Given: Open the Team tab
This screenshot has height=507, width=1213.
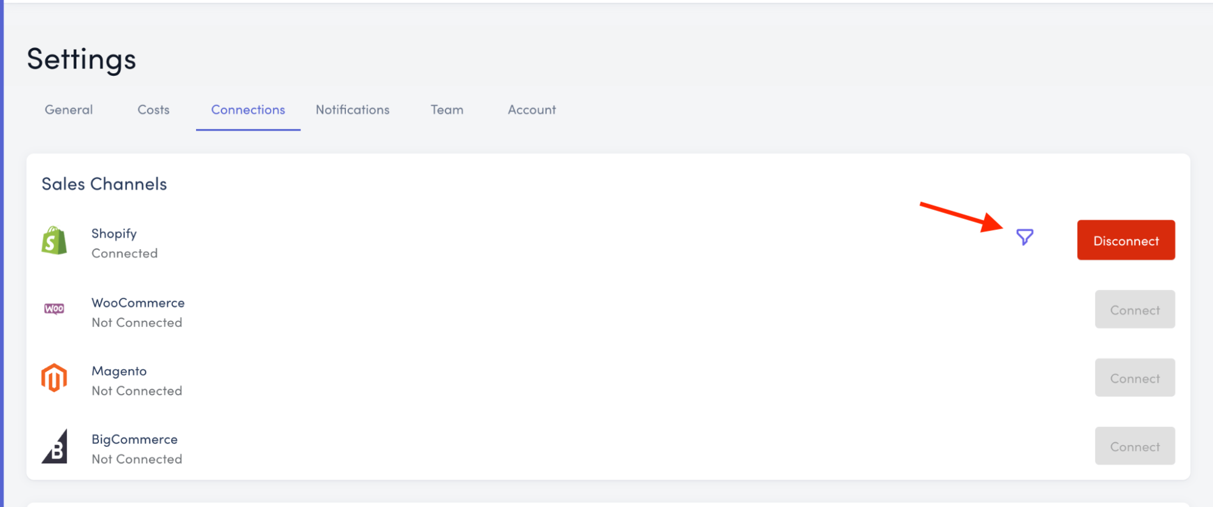Looking at the screenshot, I should (x=447, y=110).
